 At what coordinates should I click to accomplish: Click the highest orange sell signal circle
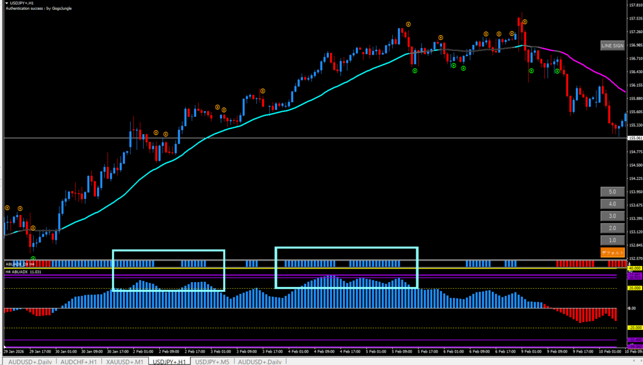pyautogui.click(x=524, y=22)
